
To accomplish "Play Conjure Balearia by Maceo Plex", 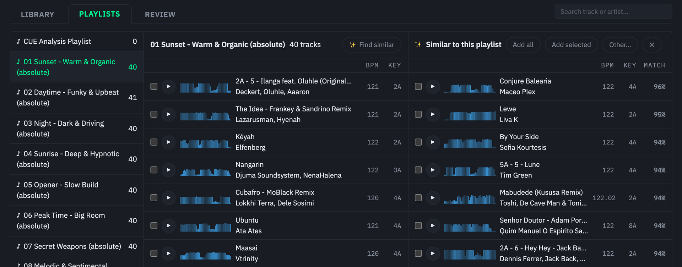I will pyautogui.click(x=433, y=87).
